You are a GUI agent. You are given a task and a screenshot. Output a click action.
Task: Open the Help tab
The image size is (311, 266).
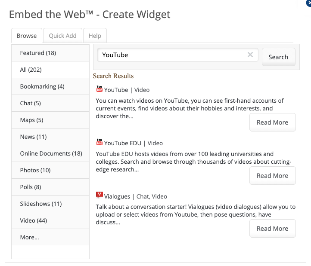pyautogui.click(x=95, y=36)
